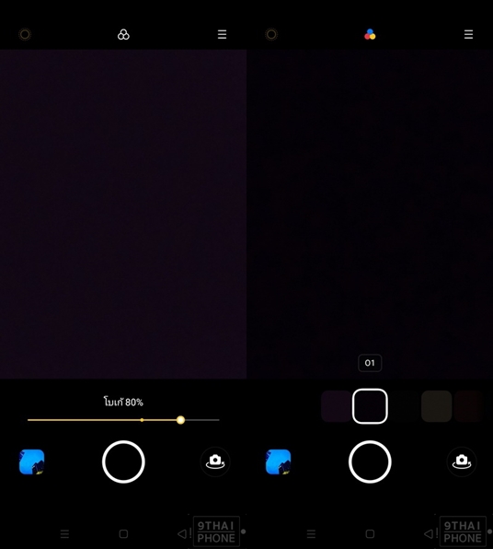The height and width of the screenshot is (549, 493).
Task: Tap the bokeh aperture icon in left screen
Action: [x=25, y=34]
